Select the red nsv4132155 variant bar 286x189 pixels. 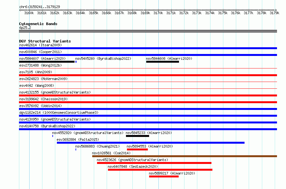[148, 95]
